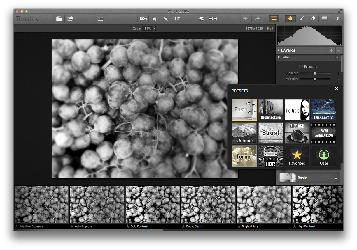Open help with the question mark icon

pyautogui.click(x=337, y=19)
